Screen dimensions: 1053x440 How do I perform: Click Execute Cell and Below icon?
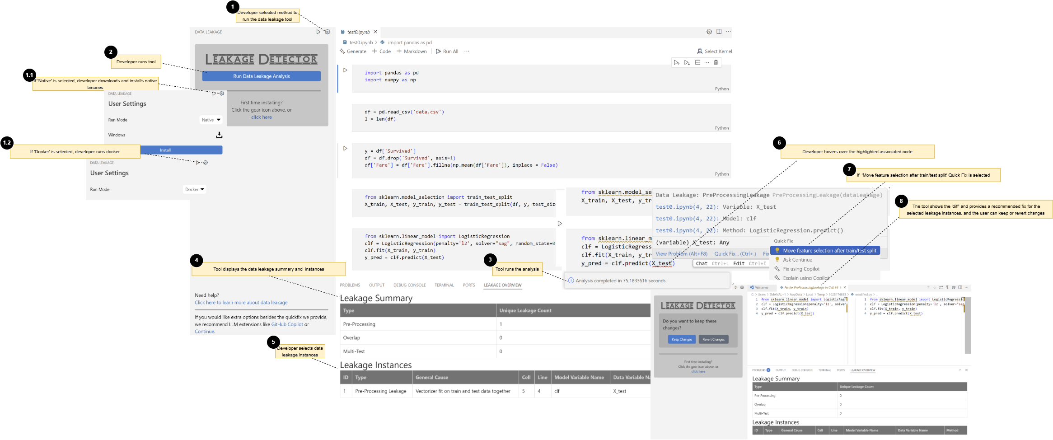point(687,63)
